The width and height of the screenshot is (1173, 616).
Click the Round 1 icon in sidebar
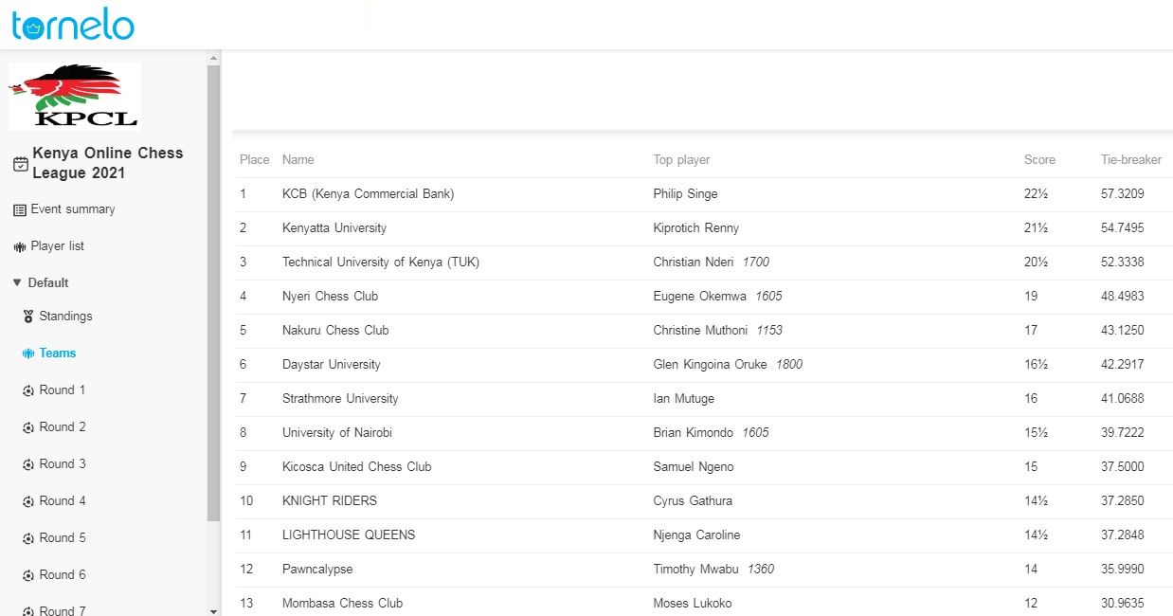point(28,390)
